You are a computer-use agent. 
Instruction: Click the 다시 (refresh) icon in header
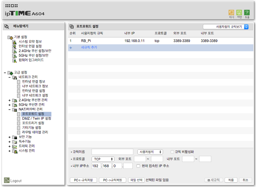pyautogui.click(x=231, y=13)
